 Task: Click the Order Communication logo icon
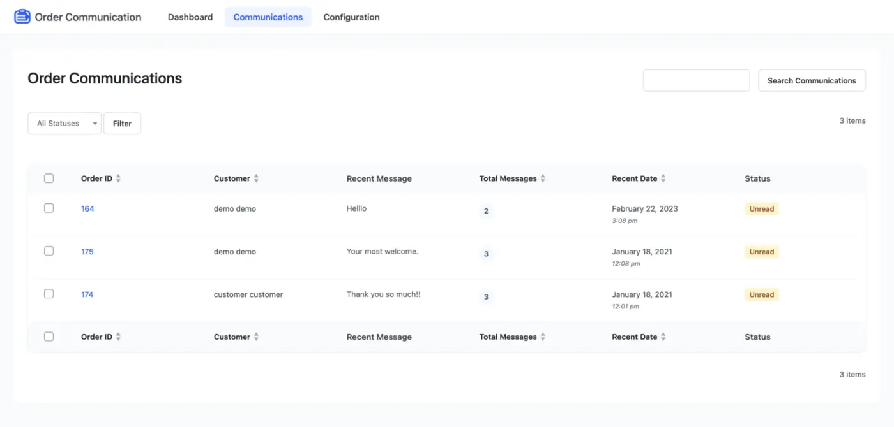[x=22, y=16]
